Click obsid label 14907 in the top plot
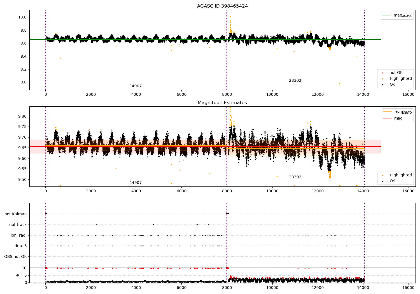Screen dimensions: 420x294 click(136, 86)
